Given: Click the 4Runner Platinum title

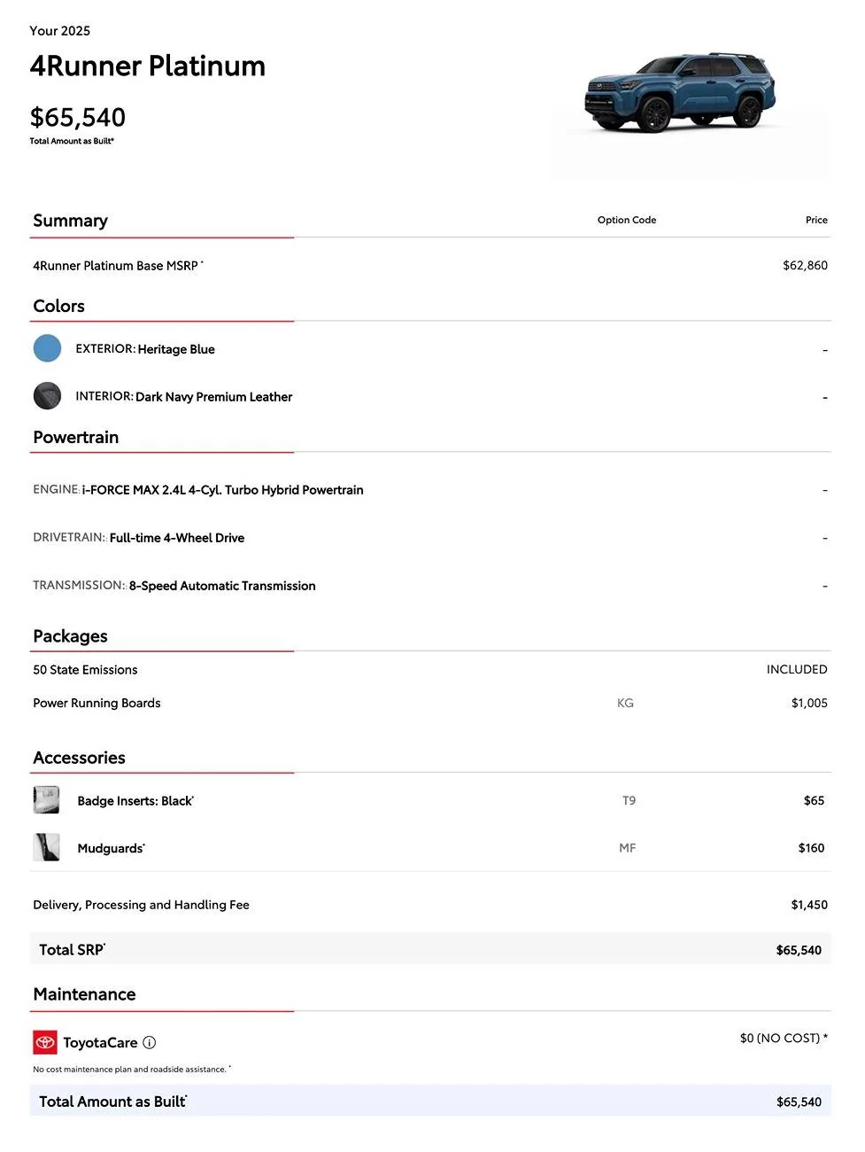Looking at the screenshot, I should (x=147, y=66).
